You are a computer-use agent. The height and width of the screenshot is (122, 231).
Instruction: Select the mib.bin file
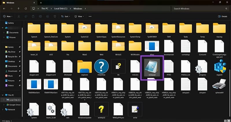coord(135,66)
